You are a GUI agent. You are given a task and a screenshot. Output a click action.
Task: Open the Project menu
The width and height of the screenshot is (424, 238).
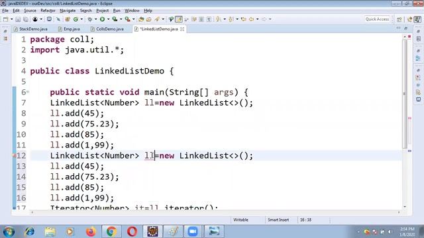[x=102, y=11]
